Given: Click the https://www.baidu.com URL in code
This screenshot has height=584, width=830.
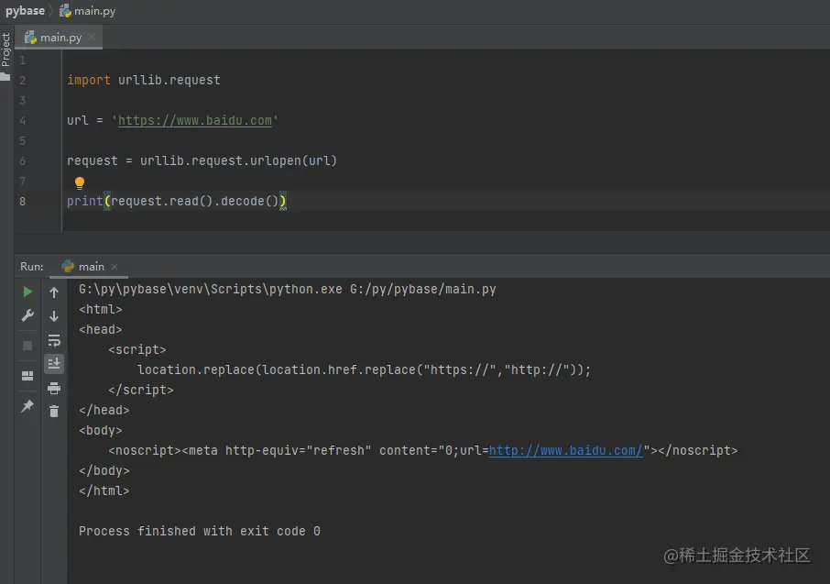Looking at the screenshot, I should coord(195,121).
